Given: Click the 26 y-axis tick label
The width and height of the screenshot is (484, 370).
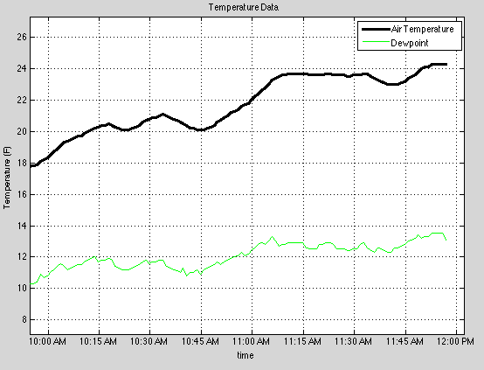Looking at the screenshot, I should [22, 37].
